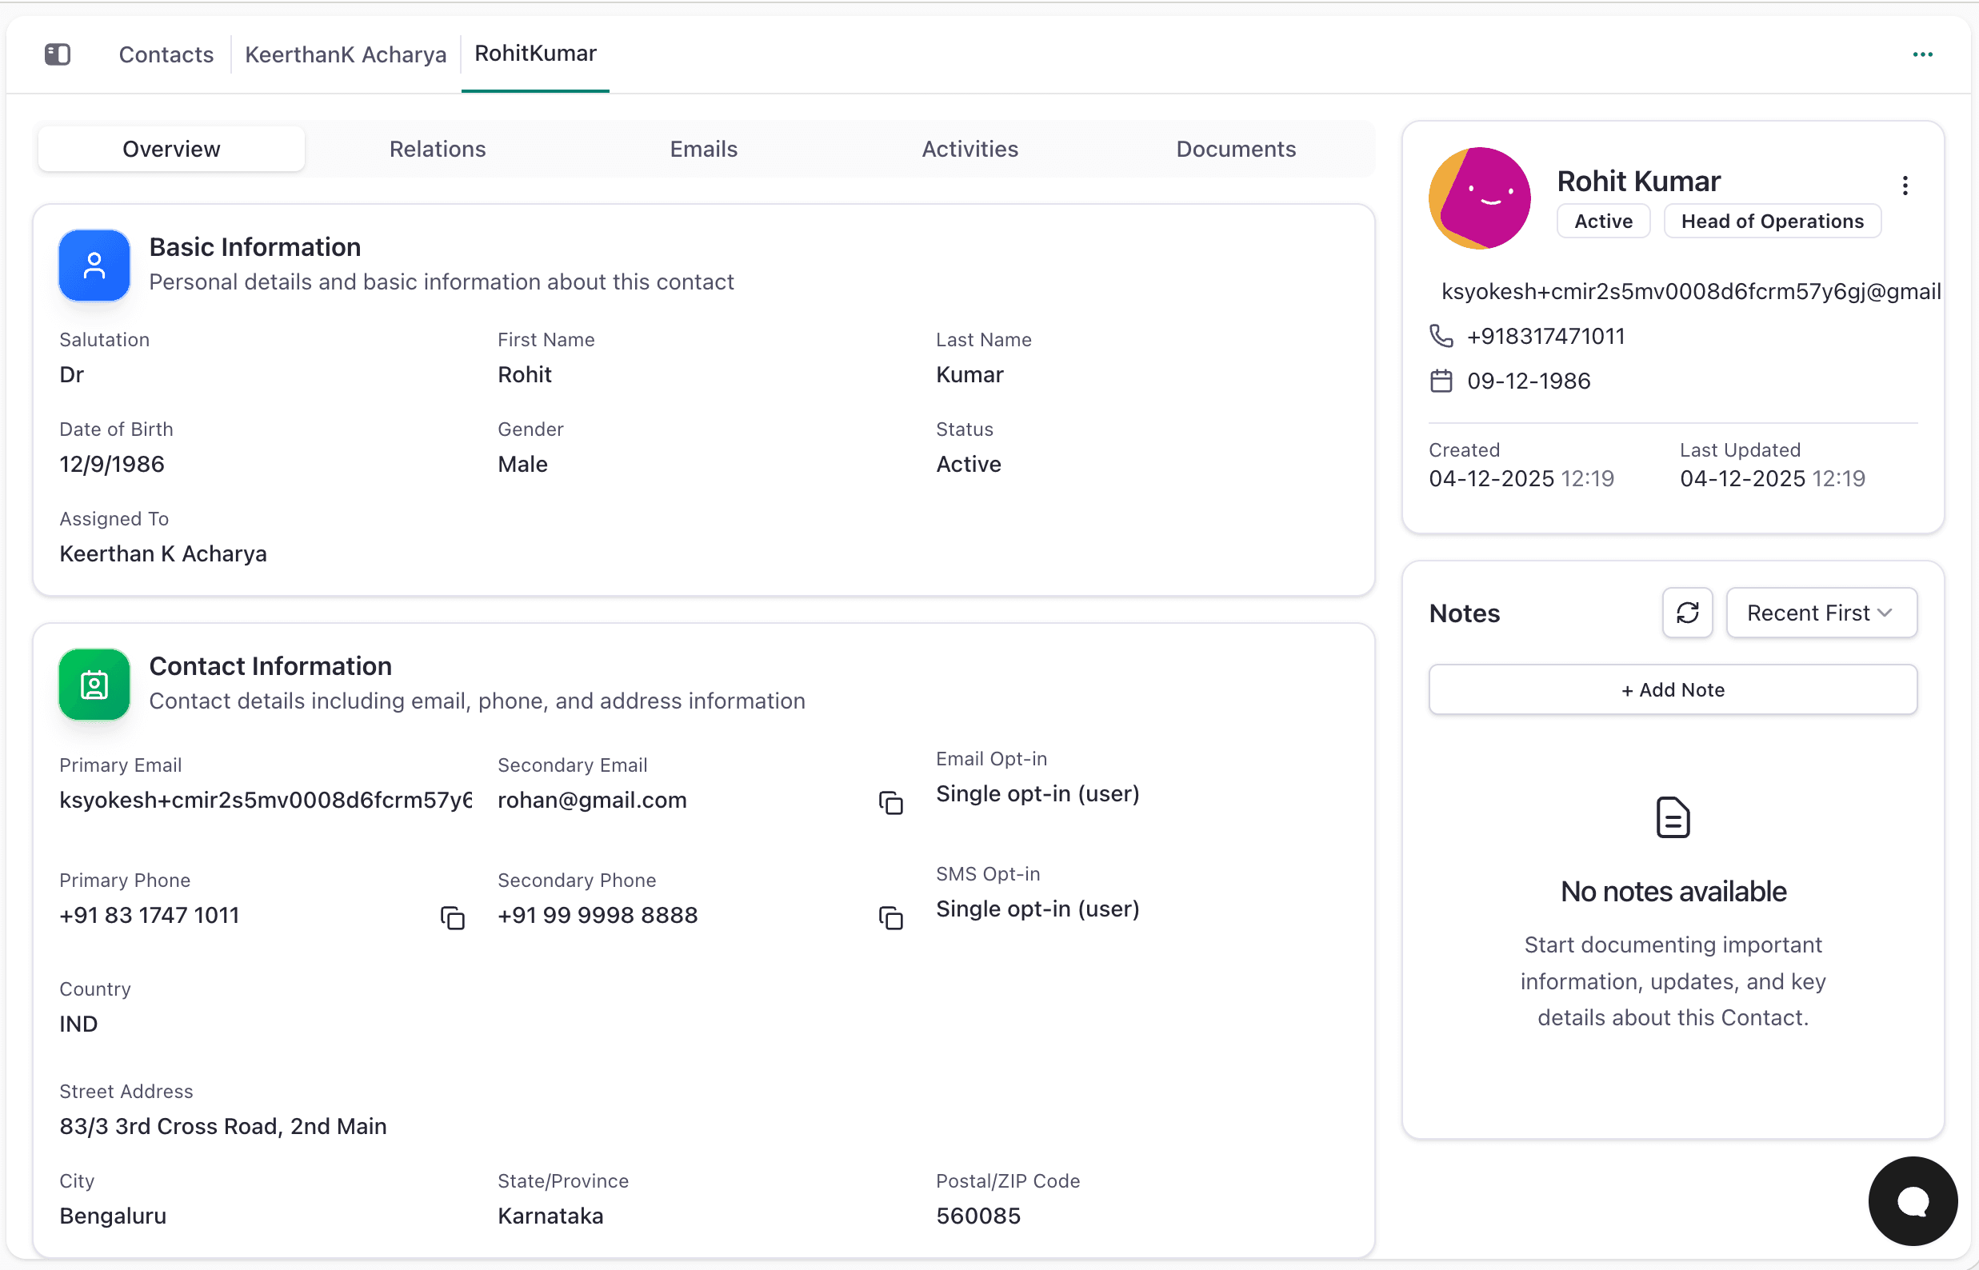Click the secondary phone +91 99 9998 8888
Screen dimensions: 1979x1270
coord(598,916)
